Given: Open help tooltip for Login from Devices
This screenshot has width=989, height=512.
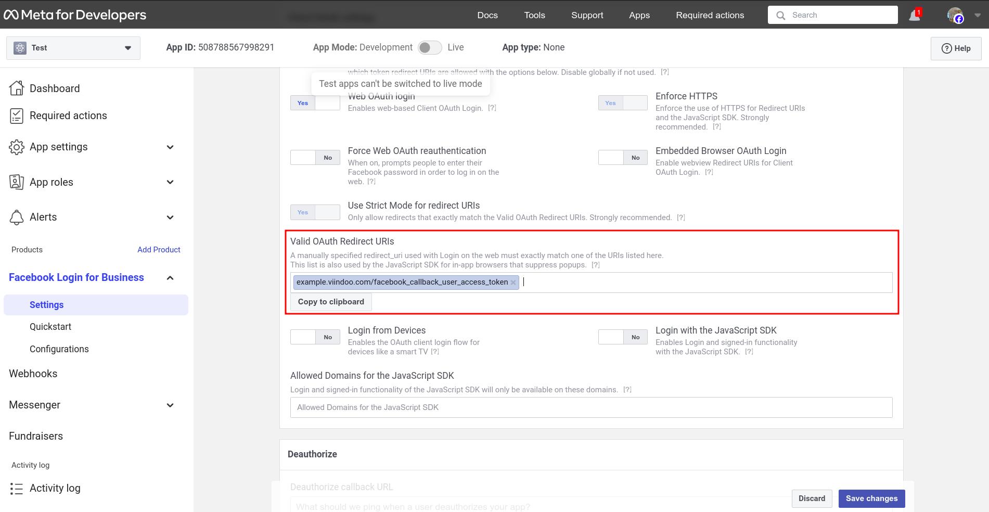Looking at the screenshot, I should coord(435,352).
